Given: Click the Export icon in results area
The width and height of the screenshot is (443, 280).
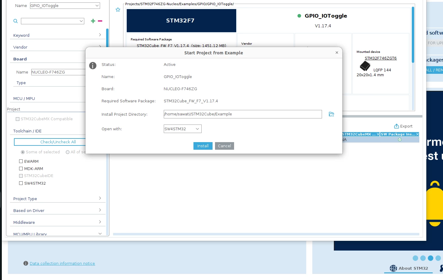Looking at the screenshot, I should tap(396, 126).
